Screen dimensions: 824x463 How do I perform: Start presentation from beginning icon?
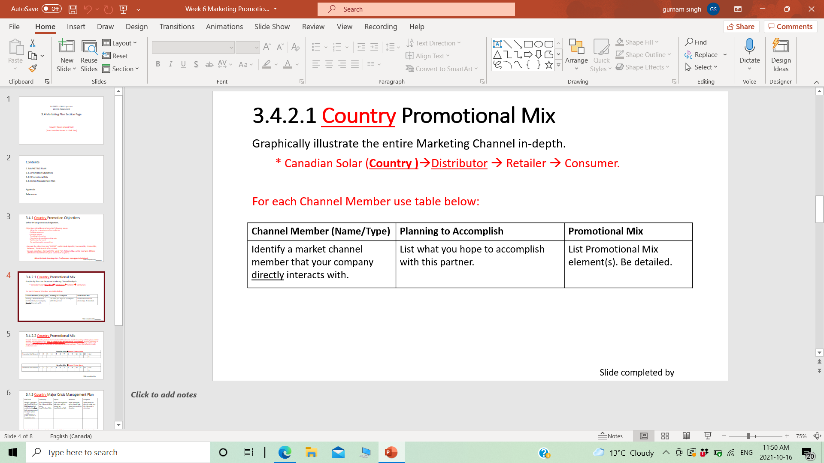click(124, 9)
